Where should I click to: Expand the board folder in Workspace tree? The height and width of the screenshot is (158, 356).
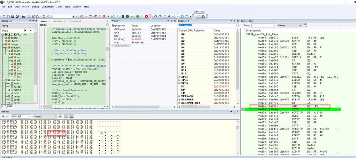[x=6, y=38]
